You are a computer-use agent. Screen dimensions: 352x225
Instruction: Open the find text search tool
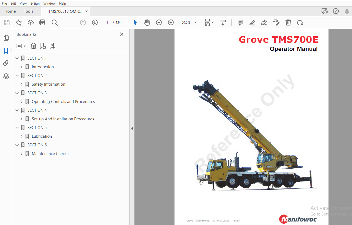coord(55,22)
